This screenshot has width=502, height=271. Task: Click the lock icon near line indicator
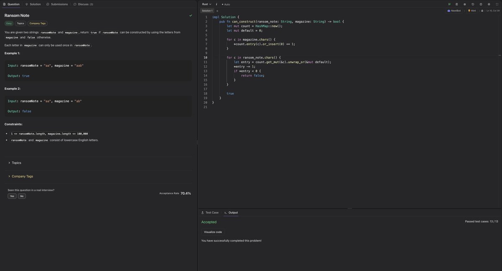[x=482, y=11]
